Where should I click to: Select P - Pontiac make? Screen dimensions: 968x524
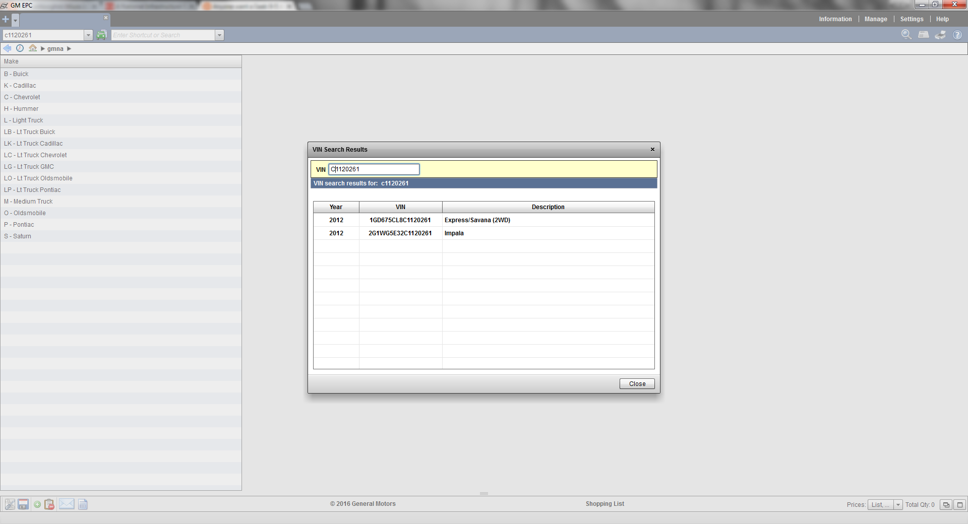(x=121, y=225)
